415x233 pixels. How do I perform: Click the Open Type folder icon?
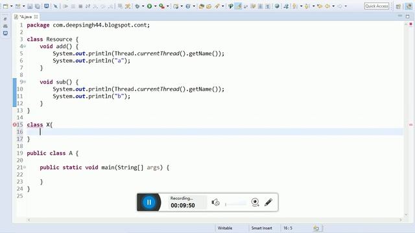202,6
